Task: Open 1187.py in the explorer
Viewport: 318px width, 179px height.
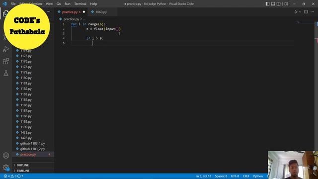Action: tap(26, 110)
